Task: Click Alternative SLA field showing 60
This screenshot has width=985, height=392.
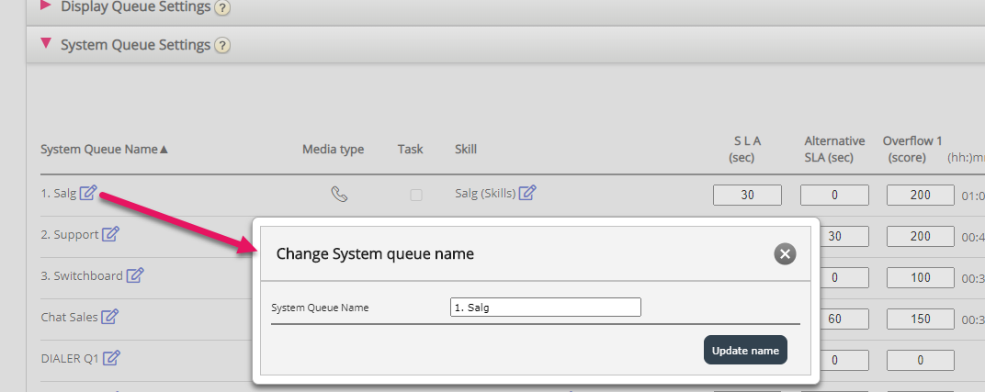Action: pyautogui.click(x=834, y=319)
